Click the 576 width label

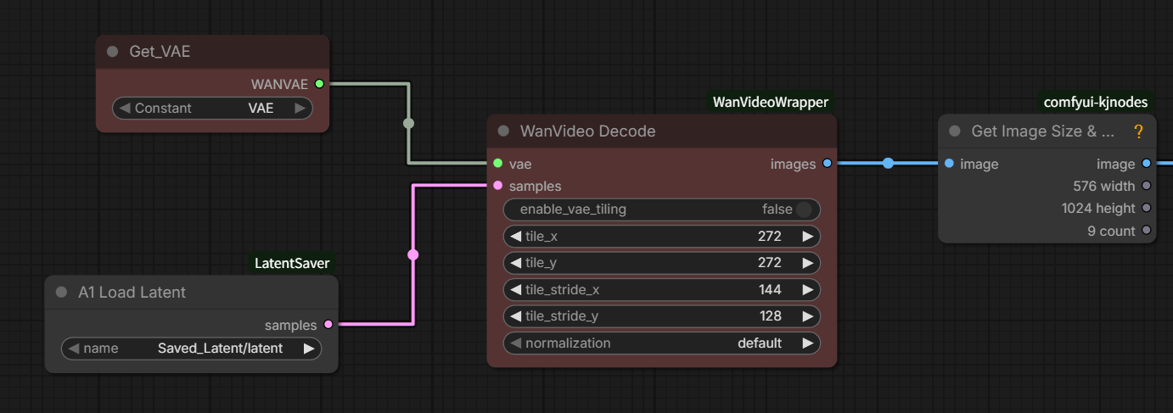click(1103, 186)
